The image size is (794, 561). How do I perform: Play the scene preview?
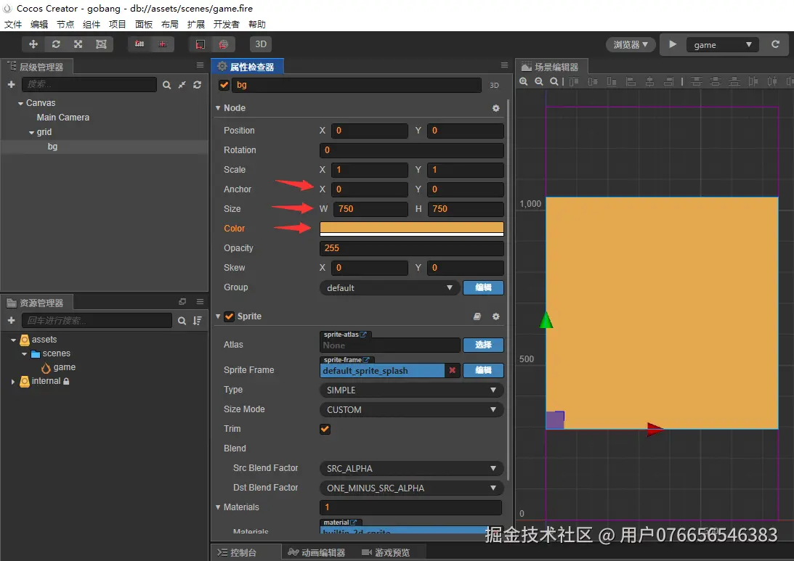tap(673, 44)
